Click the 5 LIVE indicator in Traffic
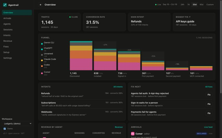 pyautogui.click(x=74, y=17)
